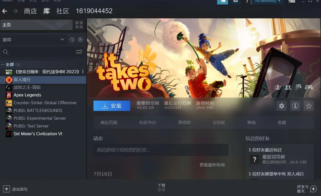This screenshot has height=196, width=321.
Task: Click 将此游戏介绍给您的好友 input box
Action: click(x=161, y=150)
